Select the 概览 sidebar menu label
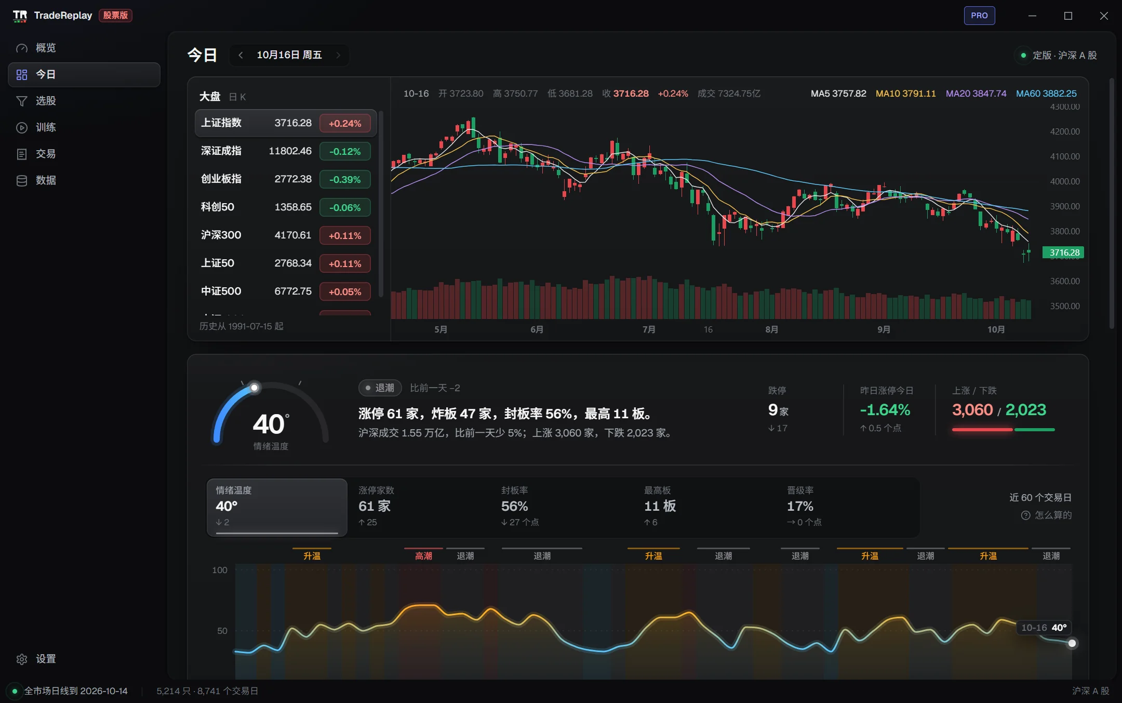Screen dimensions: 1122x703 point(46,48)
